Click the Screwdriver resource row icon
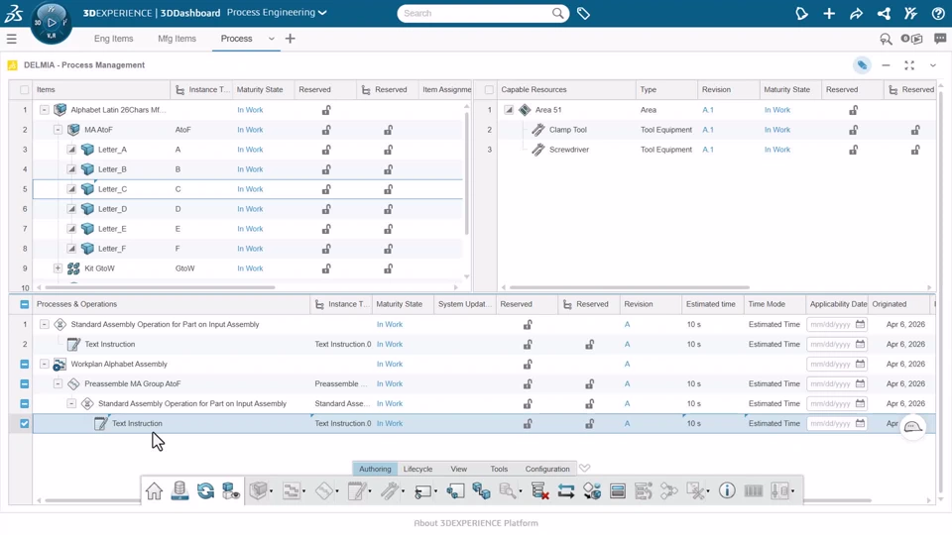Image resolution: width=952 pixels, height=535 pixels. 537,150
